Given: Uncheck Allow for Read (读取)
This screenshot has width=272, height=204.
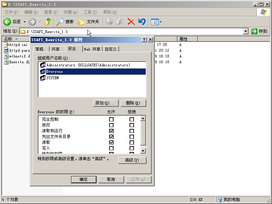Looking at the screenshot, I should pos(112,142).
